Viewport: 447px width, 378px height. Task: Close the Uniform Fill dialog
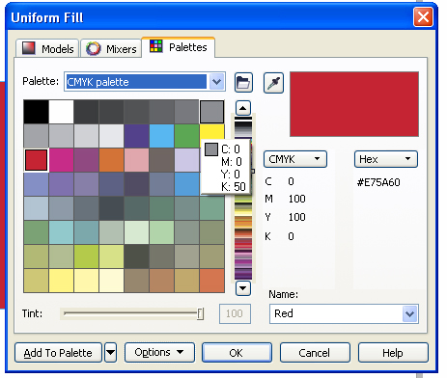423,17
